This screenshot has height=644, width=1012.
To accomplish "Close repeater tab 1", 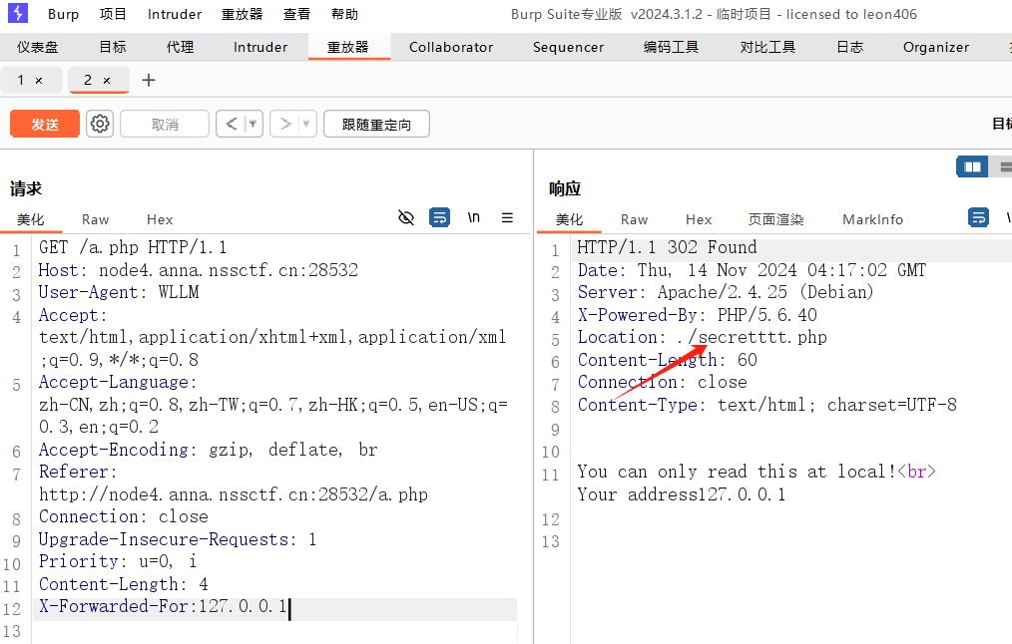I will pos(39,81).
